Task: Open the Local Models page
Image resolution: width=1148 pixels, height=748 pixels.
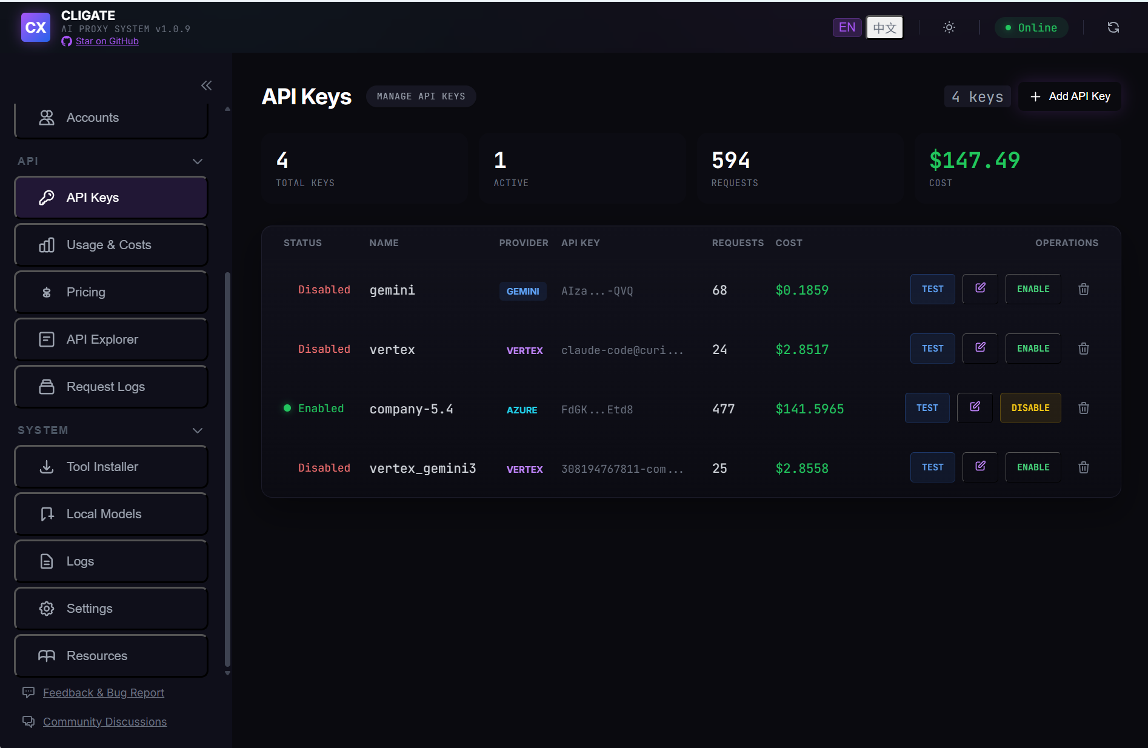Action: (111, 514)
